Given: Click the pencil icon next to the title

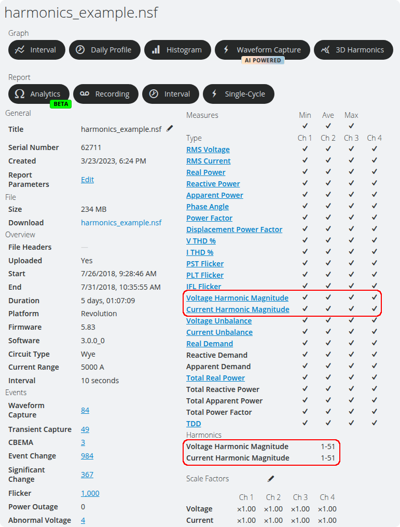Looking at the screenshot, I should pyautogui.click(x=170, y=129).
